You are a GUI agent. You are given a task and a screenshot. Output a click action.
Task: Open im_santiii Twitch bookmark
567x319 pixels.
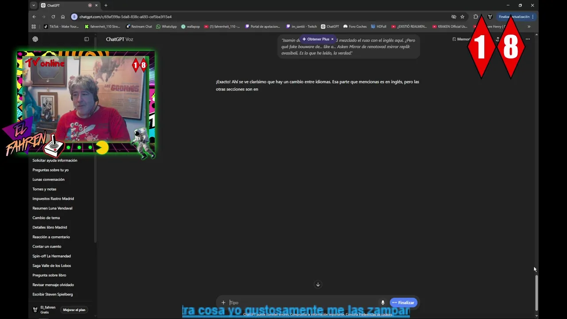tap(301, 27)
